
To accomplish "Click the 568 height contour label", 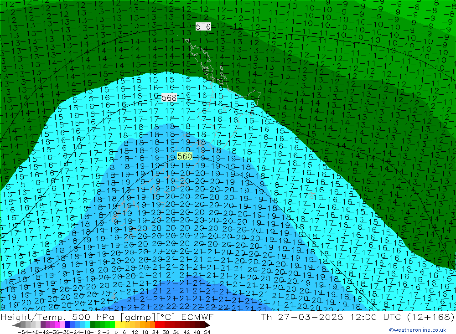I will pos(169,98).
